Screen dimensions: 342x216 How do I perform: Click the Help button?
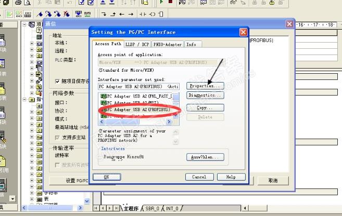[231, 177]
